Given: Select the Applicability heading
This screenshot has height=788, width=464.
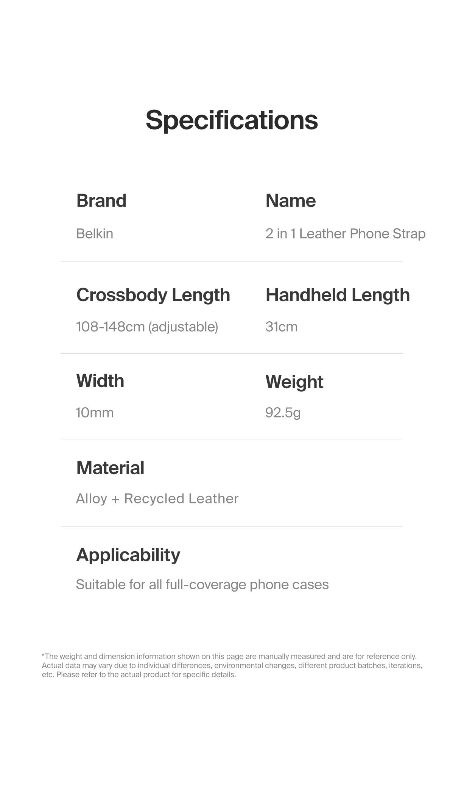Looking at the screenshot, I should coord(128,555).
